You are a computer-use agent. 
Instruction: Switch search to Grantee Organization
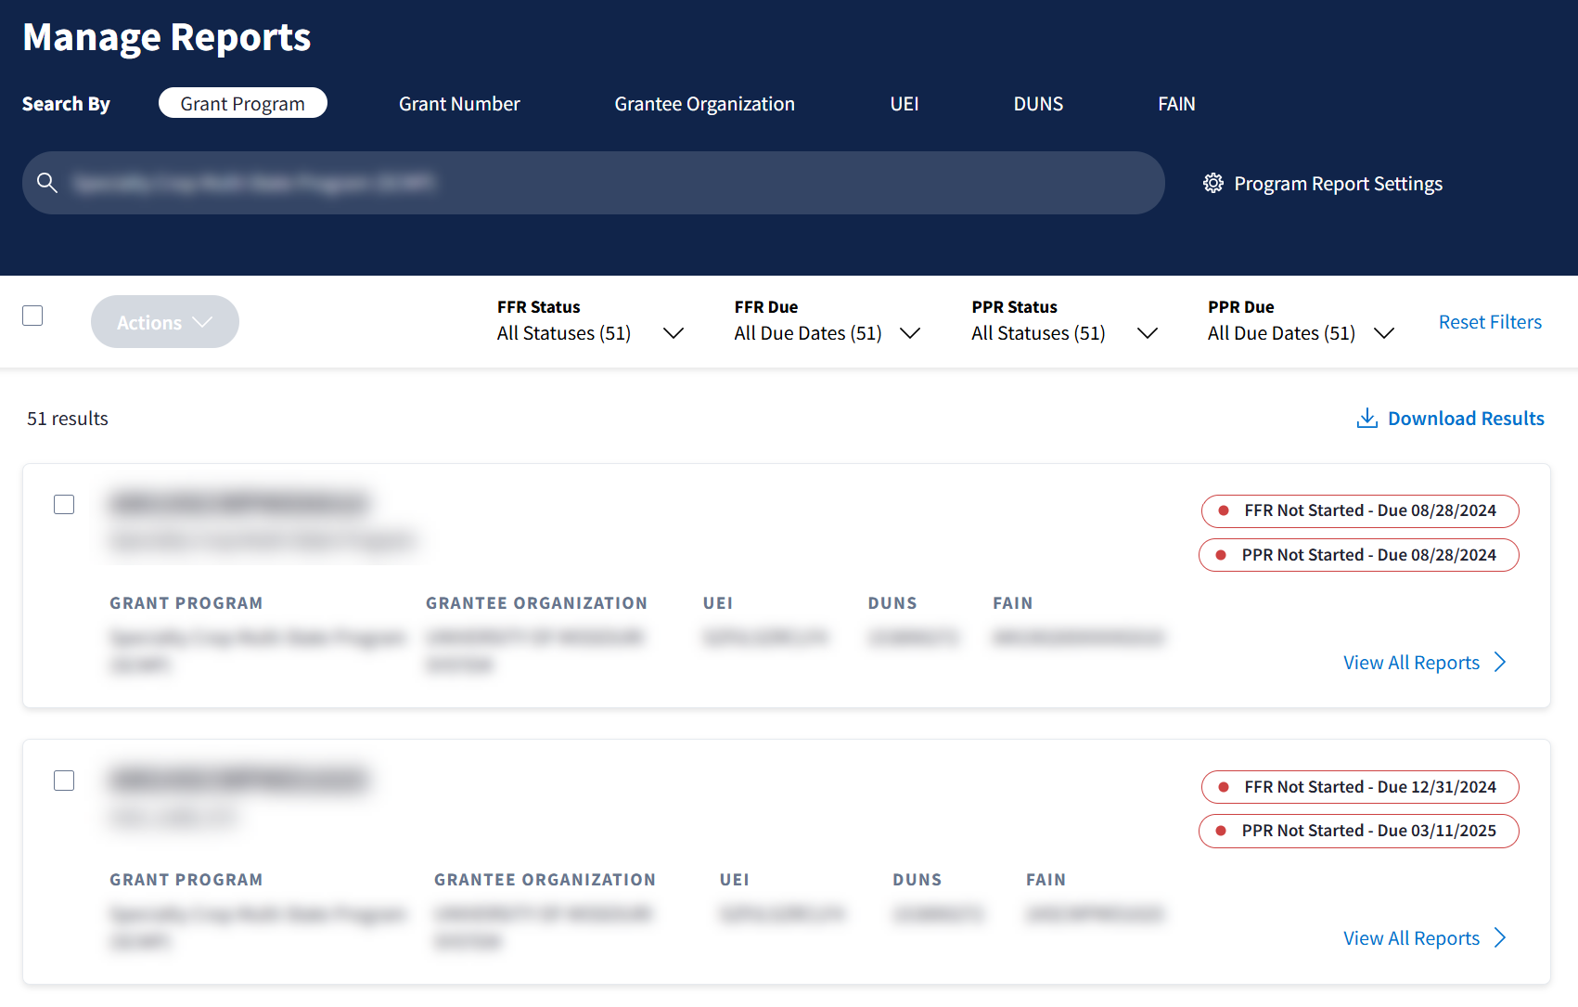704,104
